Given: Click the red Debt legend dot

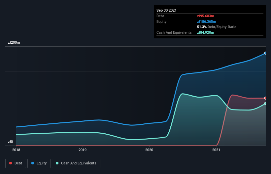Looking at the screenshot, I should [x=11, y=163].
